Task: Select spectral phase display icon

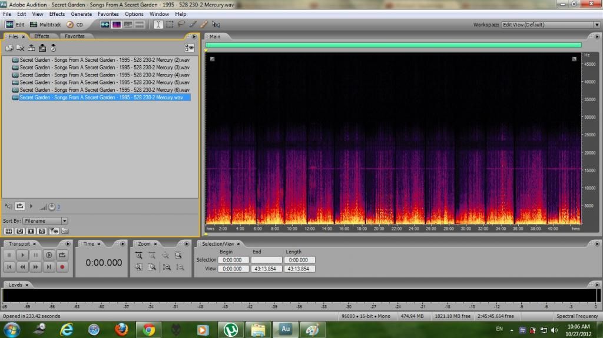Action: click(139, 25)
